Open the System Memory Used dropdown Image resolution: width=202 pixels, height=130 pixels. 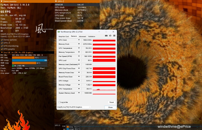tap(79, 93)
